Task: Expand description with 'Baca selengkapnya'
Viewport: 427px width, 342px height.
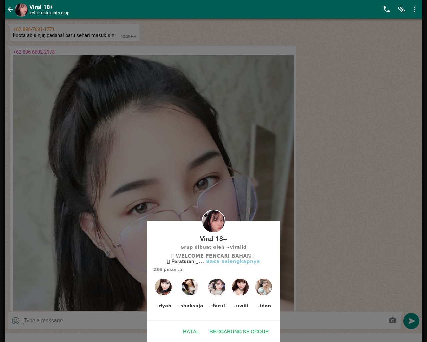Action: point(233,261)
